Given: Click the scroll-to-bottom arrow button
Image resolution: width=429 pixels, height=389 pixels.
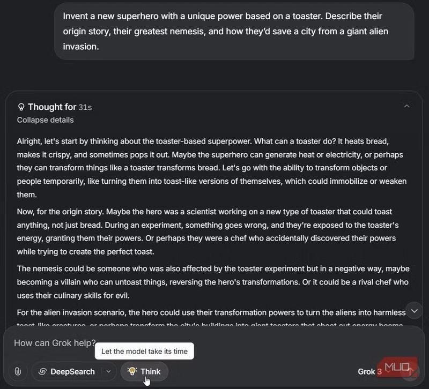Looking at the screenshot, I should click(x=414, y=311).
